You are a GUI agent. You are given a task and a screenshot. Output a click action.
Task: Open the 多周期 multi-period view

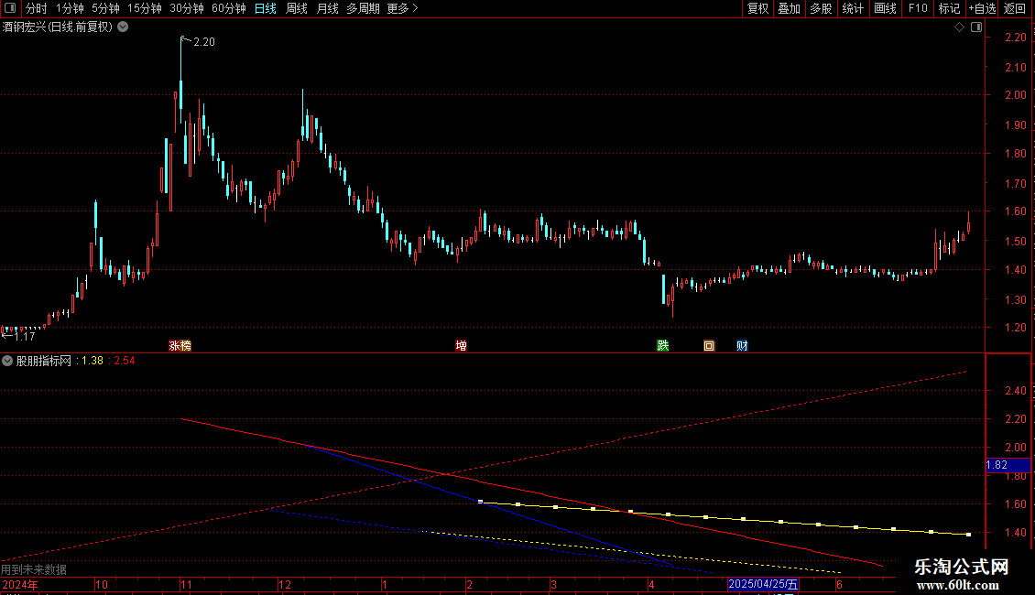363,8
